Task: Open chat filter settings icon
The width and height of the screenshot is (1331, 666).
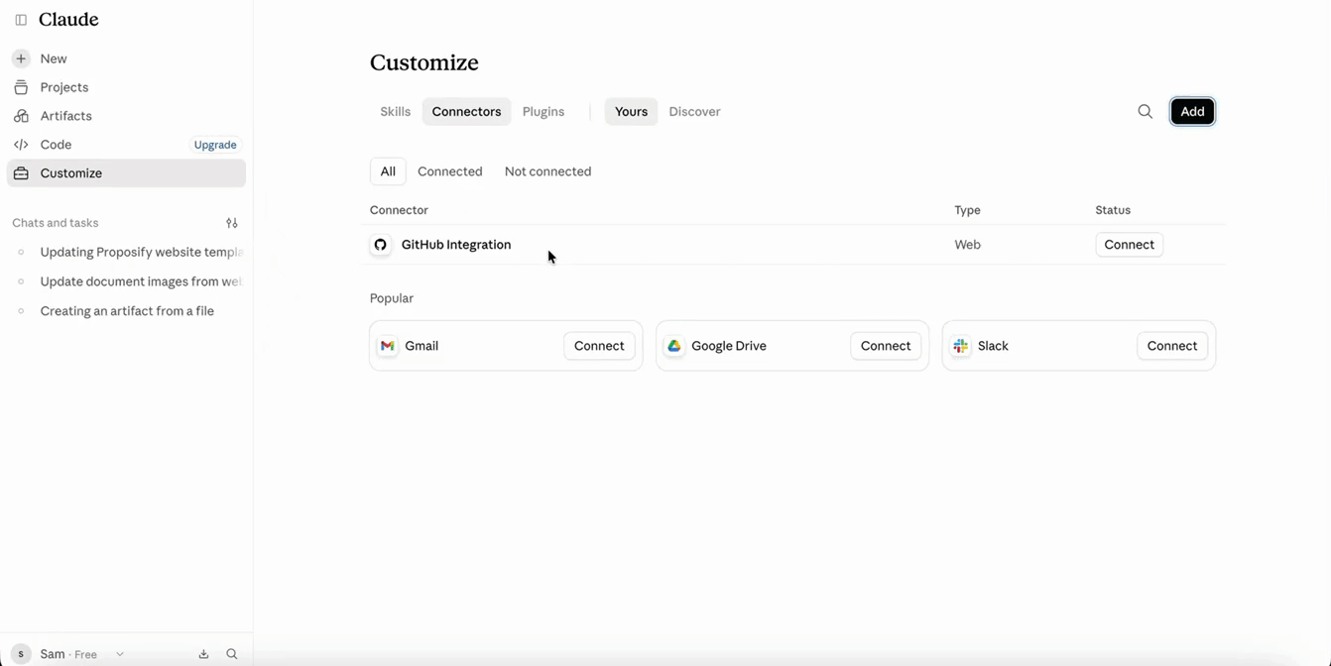Action: pos(232,223)
